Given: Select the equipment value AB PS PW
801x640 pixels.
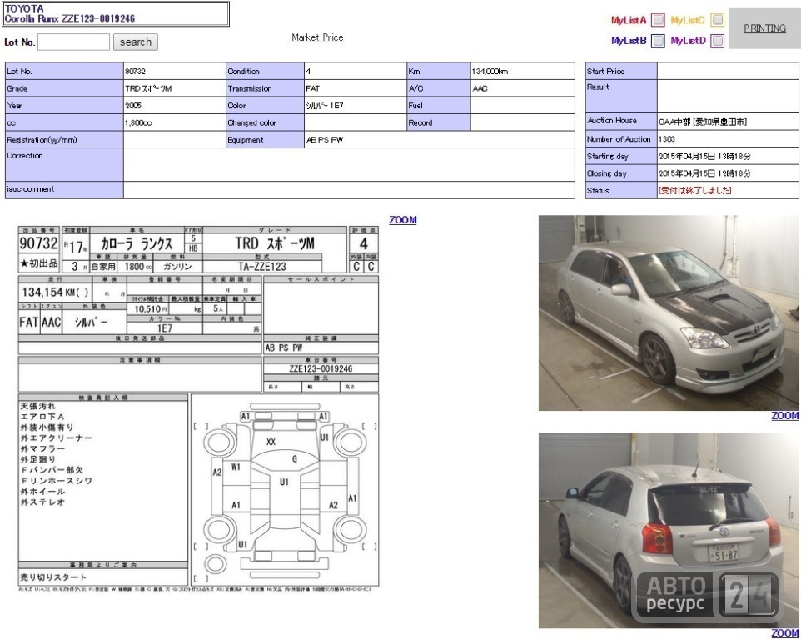Looking at the screenshot, I should [325, 139].
